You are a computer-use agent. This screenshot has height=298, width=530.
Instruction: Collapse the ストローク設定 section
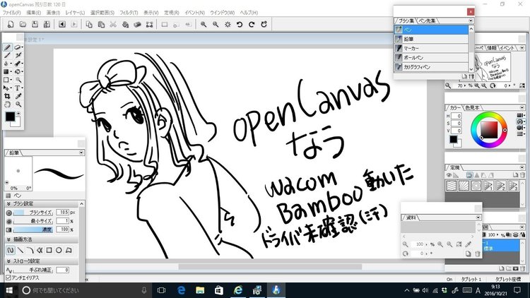(8, 261)
